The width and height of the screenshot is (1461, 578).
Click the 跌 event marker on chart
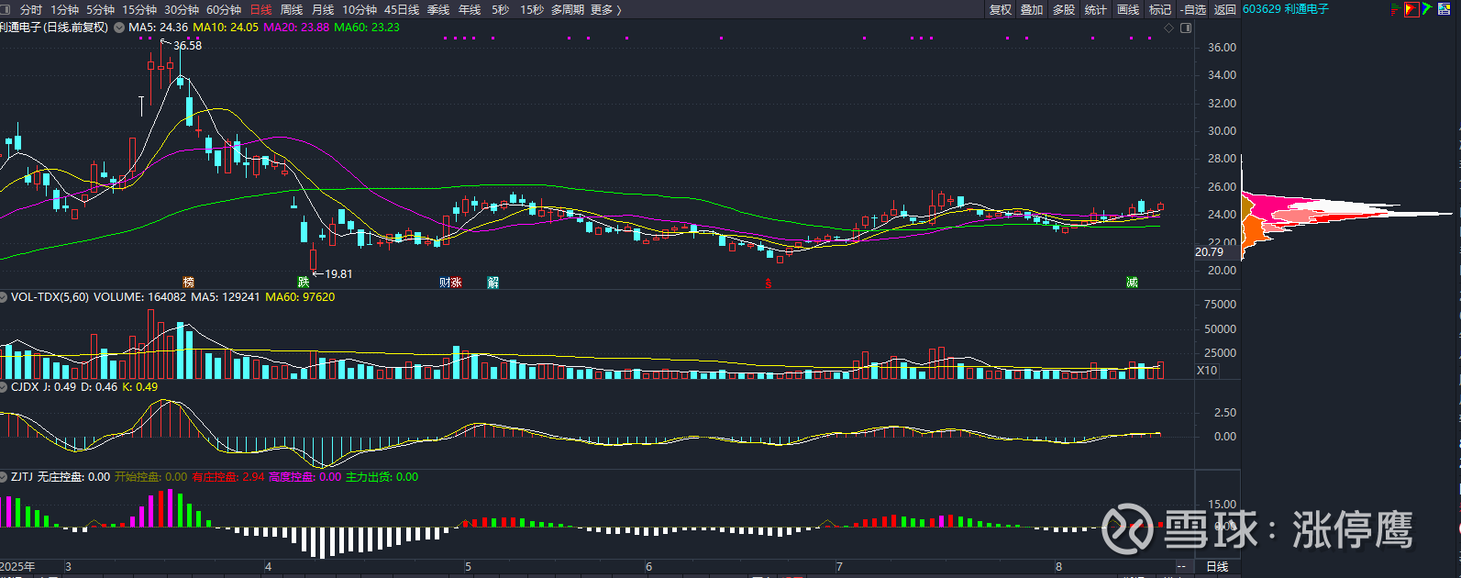(304, 283)
